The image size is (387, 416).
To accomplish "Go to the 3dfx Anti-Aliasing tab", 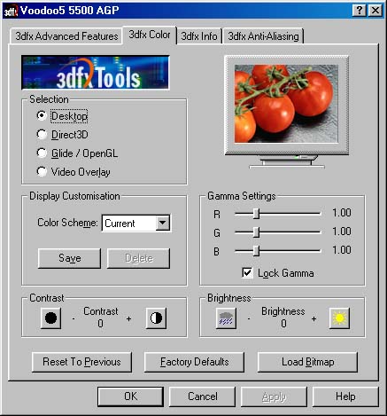I will click(x=263, y=36).
